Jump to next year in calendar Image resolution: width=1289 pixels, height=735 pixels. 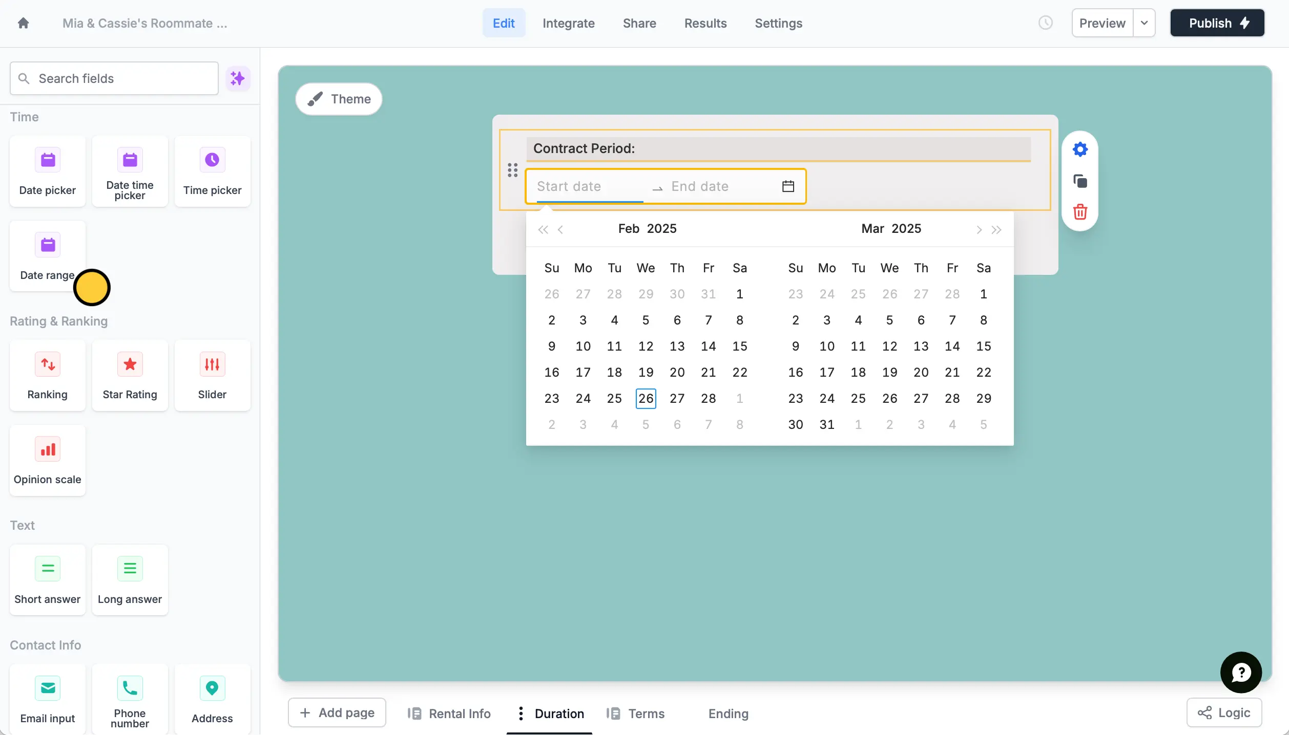click(996, 229)
